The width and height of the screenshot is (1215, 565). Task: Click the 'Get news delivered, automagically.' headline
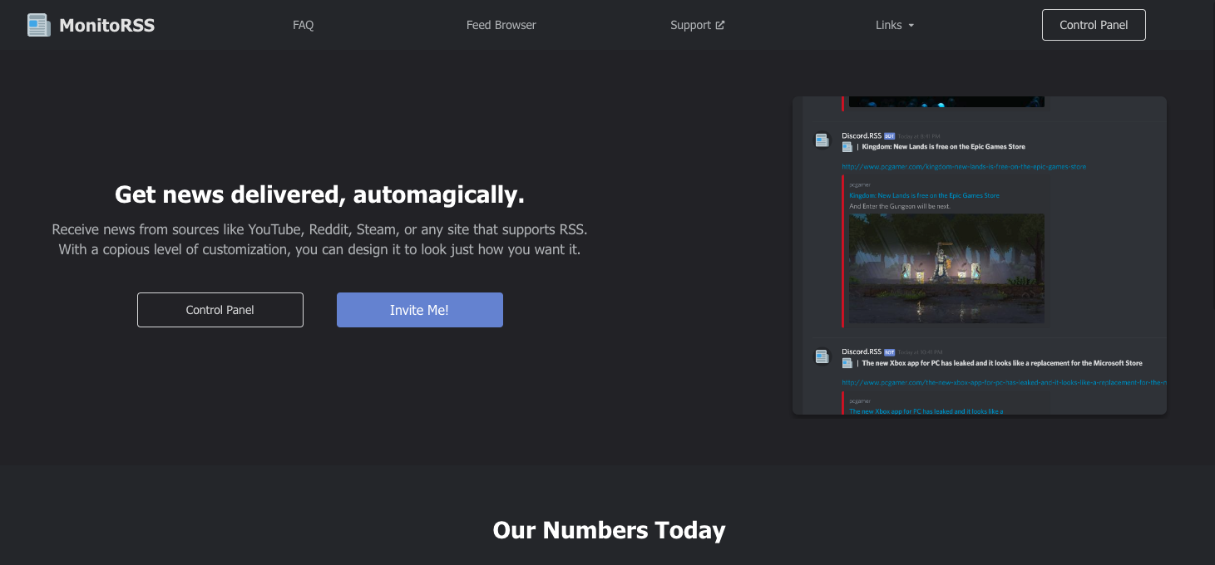[319, 194]
